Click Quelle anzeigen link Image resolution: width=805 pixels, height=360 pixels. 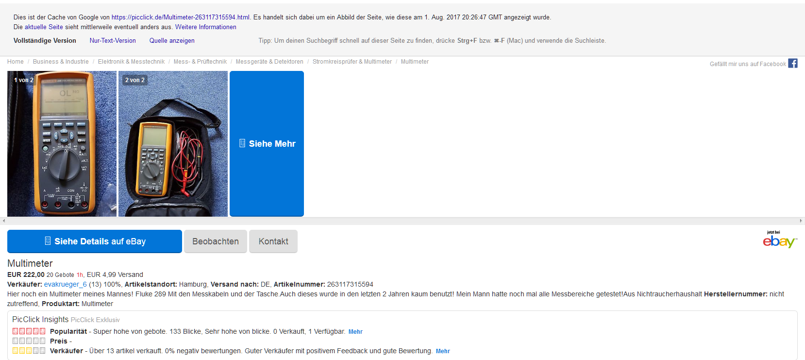(x=172, y=41)
